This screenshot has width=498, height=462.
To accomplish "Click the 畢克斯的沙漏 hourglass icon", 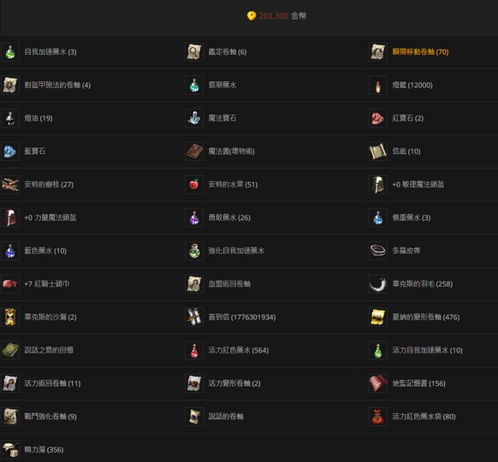I will point(10,317).
